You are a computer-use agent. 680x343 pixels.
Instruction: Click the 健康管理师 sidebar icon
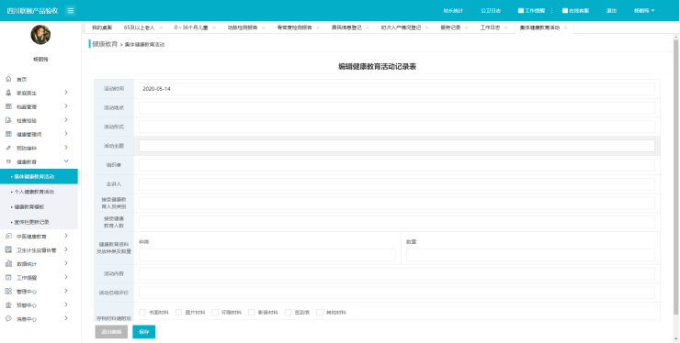[8, 134]
